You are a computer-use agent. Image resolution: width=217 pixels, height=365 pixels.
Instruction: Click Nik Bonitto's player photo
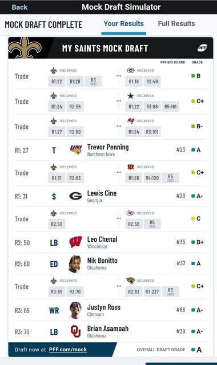pos(75,263)
